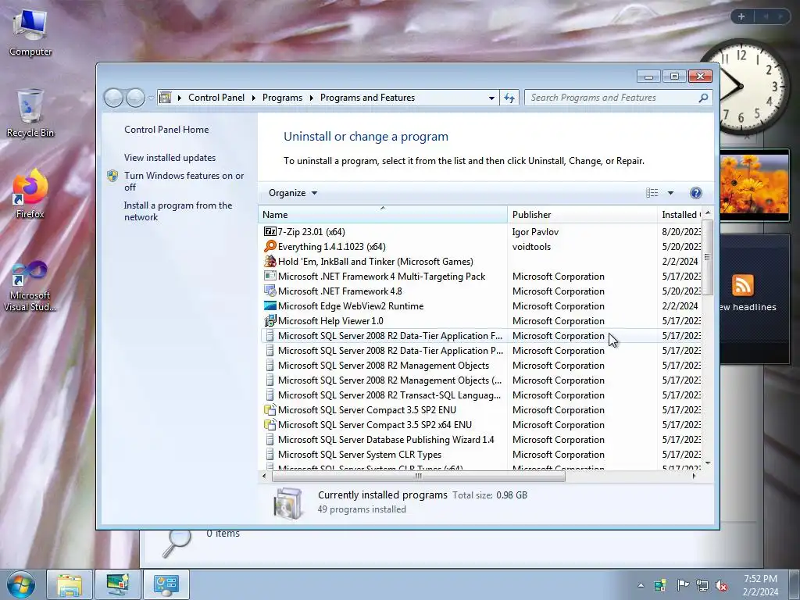Click the Igor Pavlov publisher cell
The height and width of the screenshot is (600, 800).
coord(535,231)
